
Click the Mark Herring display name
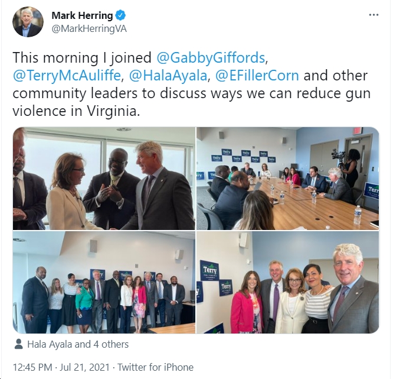tap(82, 15)
